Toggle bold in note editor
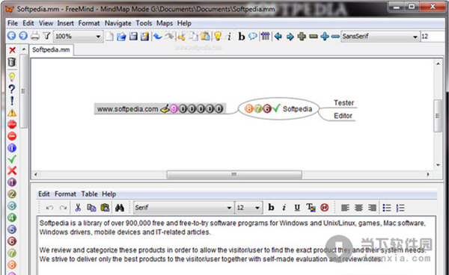Viewport: 449px width, 275px height. point(271,208)
